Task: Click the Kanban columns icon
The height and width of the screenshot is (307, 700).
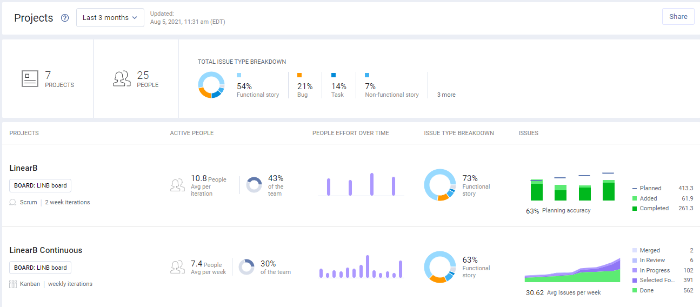Action: coord(13,284)
